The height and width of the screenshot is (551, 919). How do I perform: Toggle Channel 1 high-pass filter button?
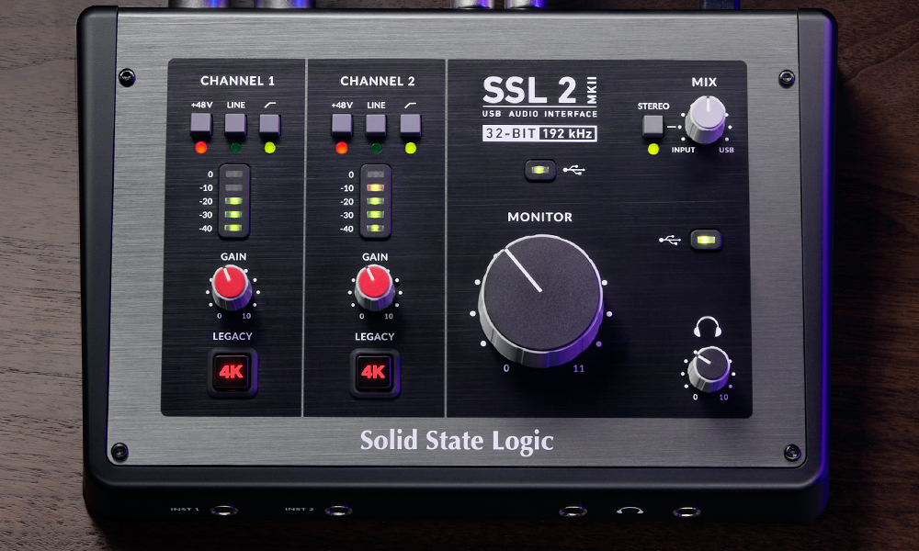(269, 124)
